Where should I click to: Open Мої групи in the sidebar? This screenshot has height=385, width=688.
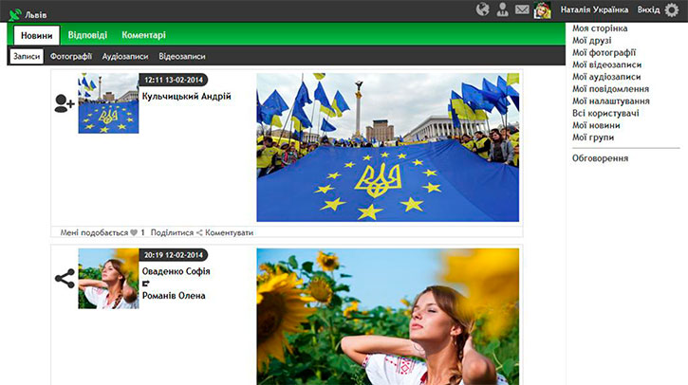coord(593,137)
